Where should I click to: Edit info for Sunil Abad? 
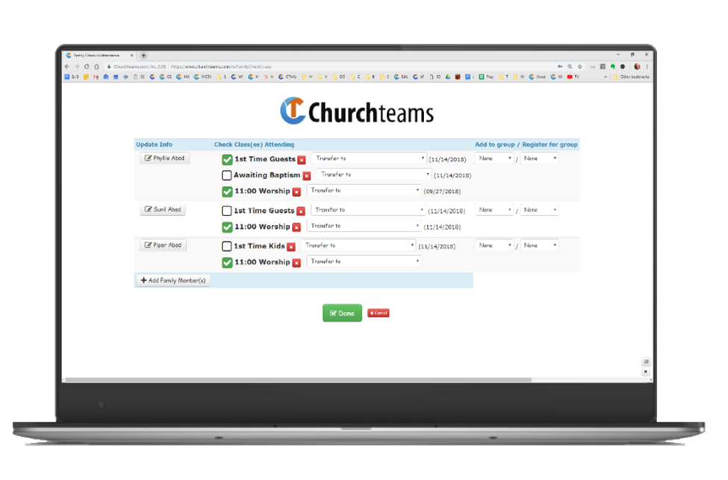click(163, 209)
